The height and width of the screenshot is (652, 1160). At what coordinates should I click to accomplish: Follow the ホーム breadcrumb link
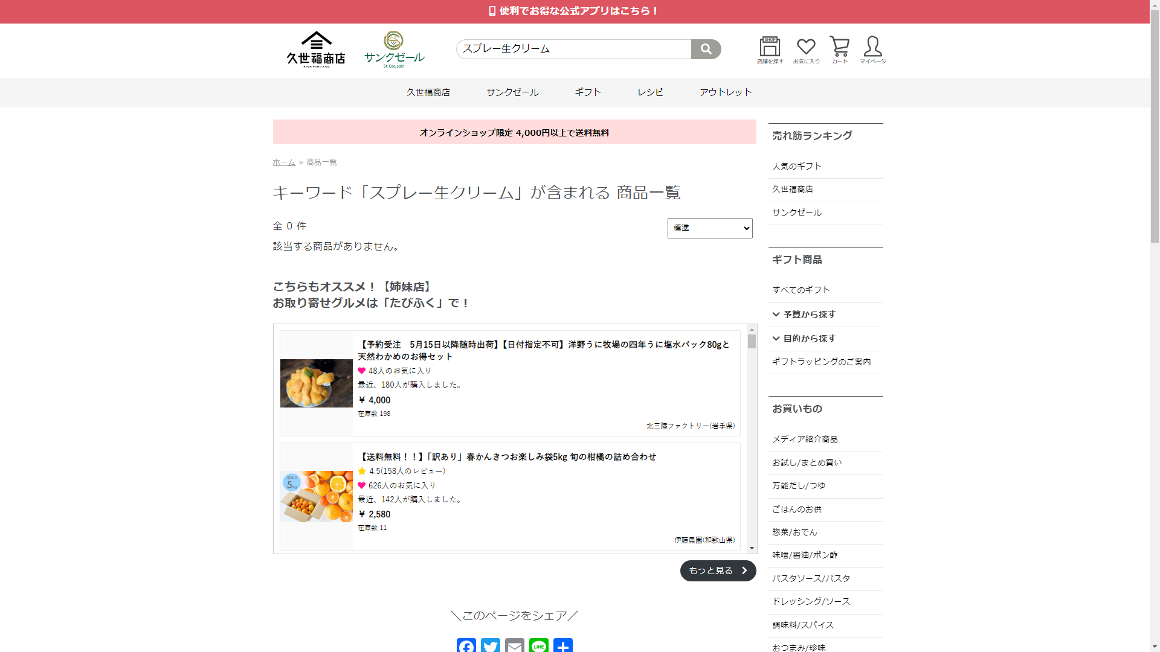pos(284,162)
